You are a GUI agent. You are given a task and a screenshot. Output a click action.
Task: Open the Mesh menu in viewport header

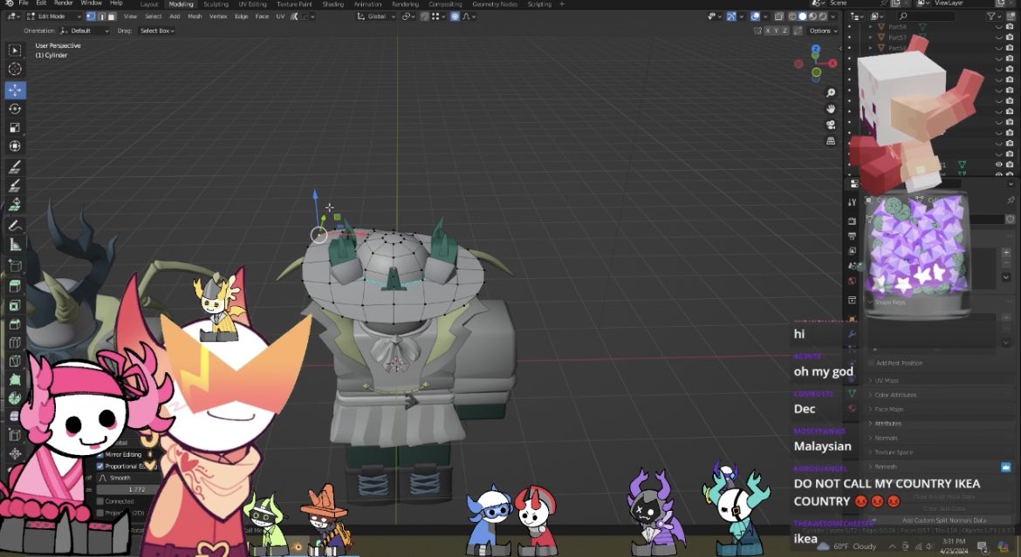[x=195, y=17]
